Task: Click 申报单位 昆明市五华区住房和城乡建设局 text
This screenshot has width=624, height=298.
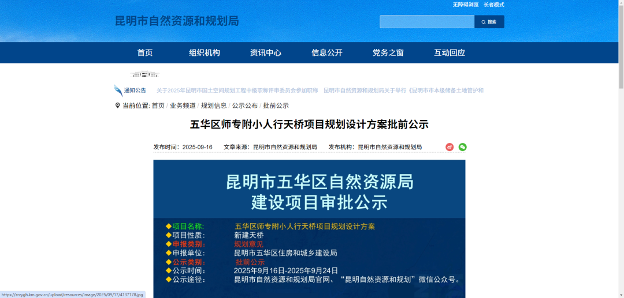Action: click(286, 253)
